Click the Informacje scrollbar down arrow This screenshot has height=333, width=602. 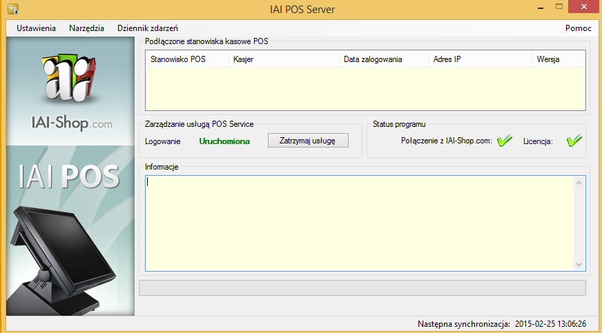click(x=579, y=265)
